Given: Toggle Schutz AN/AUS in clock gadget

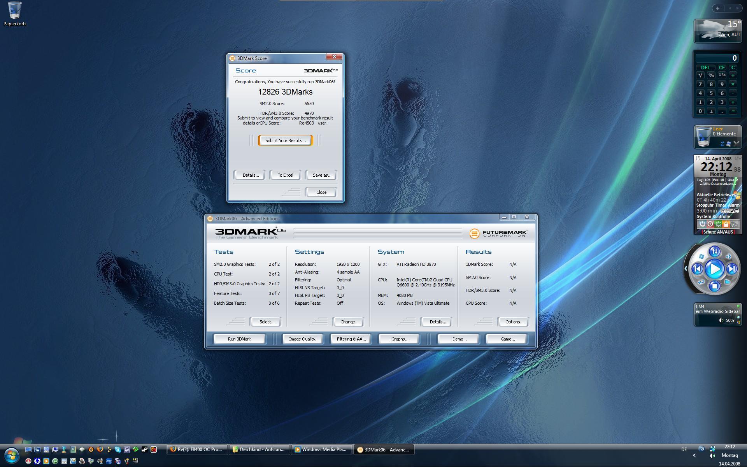Looking at the screenshot, I should click(x=718, y=232).
